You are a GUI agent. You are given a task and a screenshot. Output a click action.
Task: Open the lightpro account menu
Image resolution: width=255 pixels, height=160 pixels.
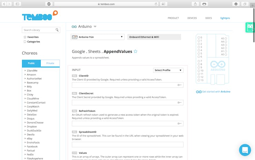(225, 18)
